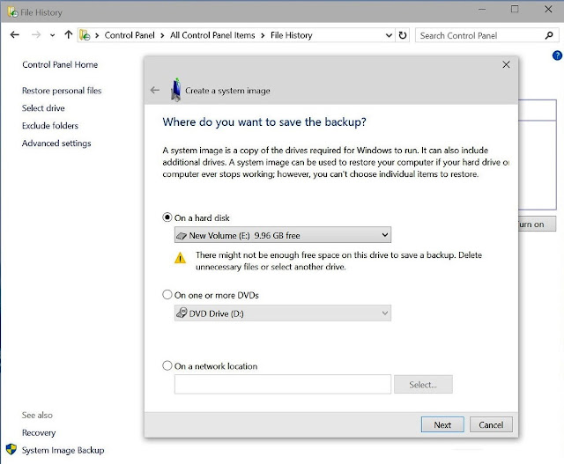The height and width of the screenshot is (464, 564).
Task: Click the network location text field
Action: (x=282, y=384)
